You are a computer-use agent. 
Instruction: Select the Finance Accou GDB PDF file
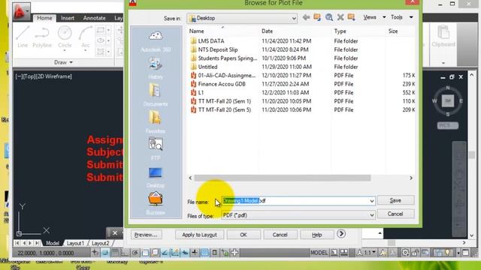pos(222,84)
